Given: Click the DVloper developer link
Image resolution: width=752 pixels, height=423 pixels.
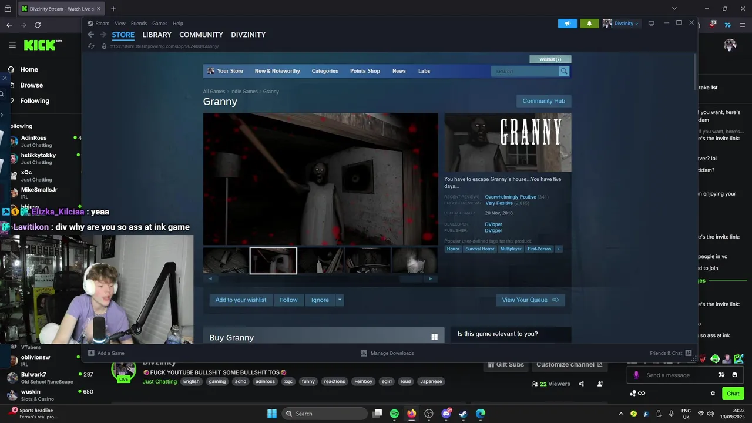Looking at the screenshot, I should pos(493,224).
